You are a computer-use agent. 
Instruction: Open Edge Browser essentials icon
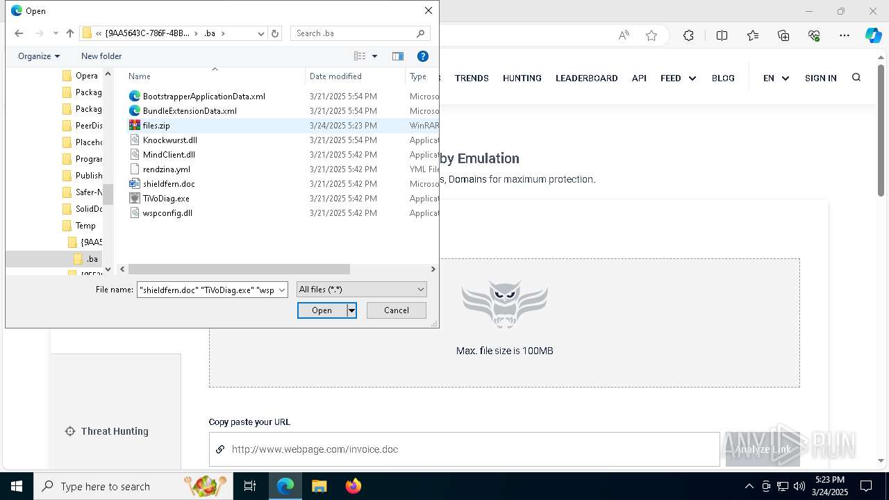click(x=814, y=35)
